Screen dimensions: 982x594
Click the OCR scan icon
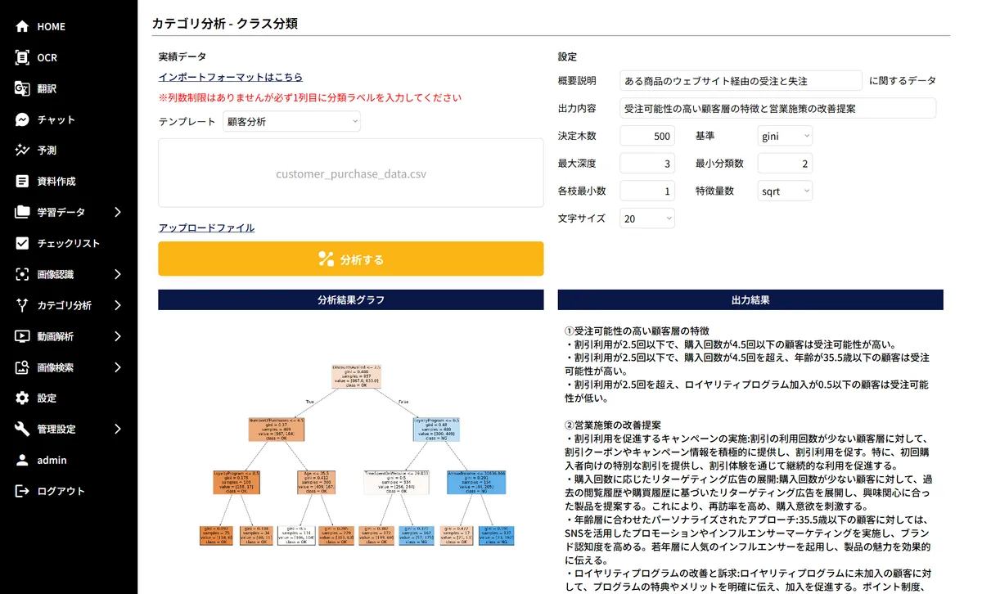point(22,57)
